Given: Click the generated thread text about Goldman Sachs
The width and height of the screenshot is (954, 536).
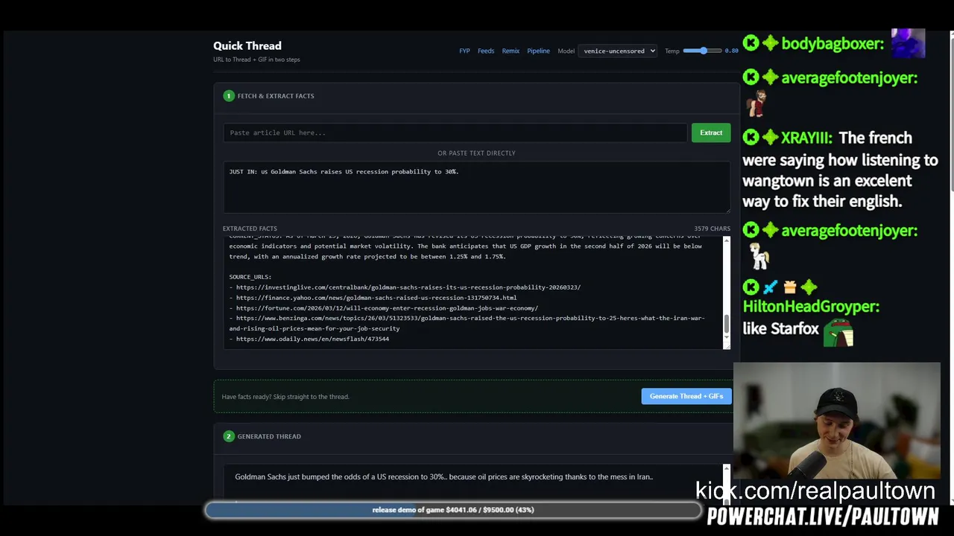Looking at the screenshot, I should tap(443, 476).
